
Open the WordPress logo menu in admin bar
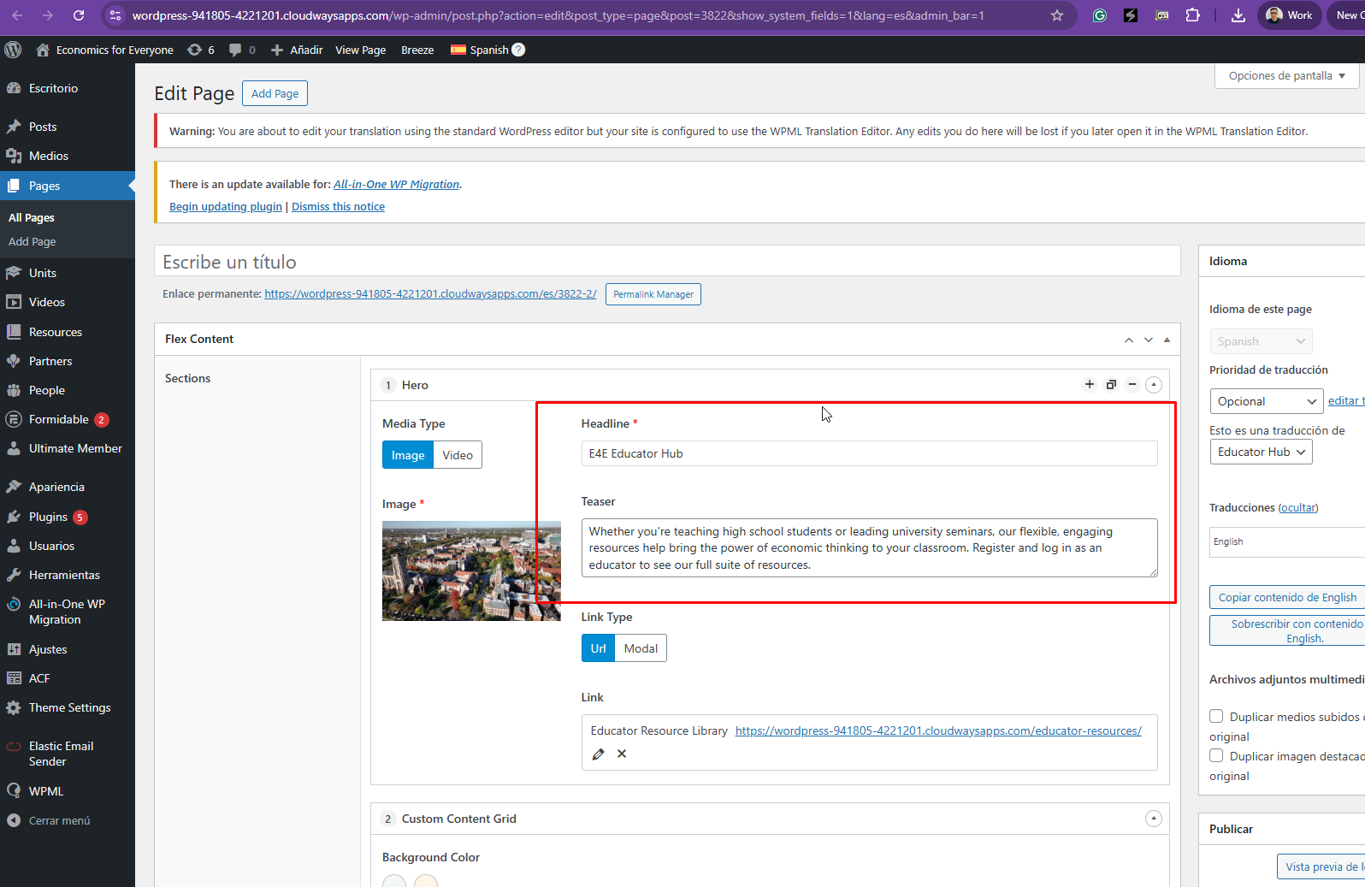tap(13, 50)
